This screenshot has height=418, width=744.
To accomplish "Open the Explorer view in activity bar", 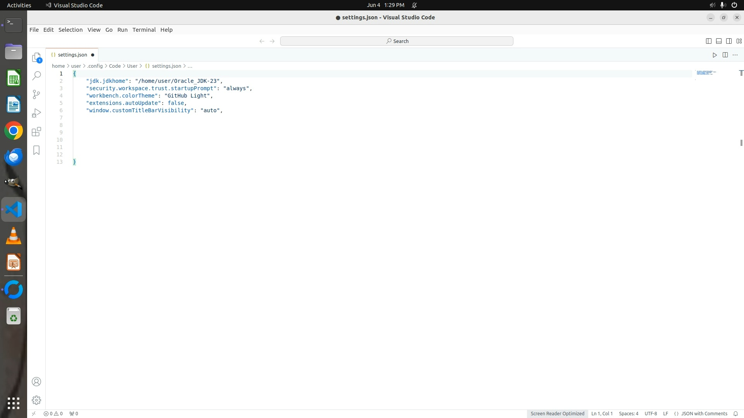I will click(36, 58).
